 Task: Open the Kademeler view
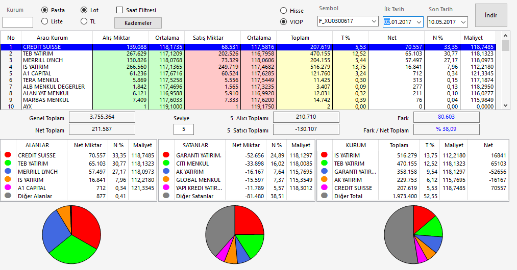point(138,23)
